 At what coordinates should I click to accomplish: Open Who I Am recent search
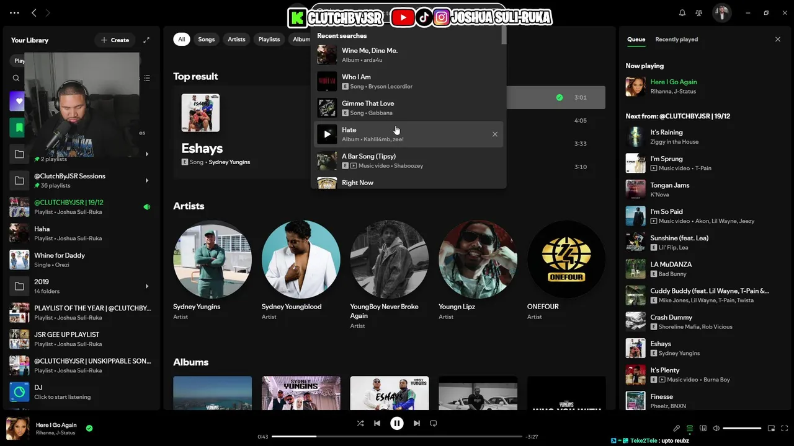tap(409, 82)
